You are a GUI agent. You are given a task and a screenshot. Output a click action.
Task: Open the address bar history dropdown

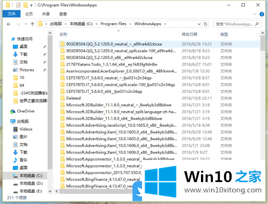click(x=199, y=24)
